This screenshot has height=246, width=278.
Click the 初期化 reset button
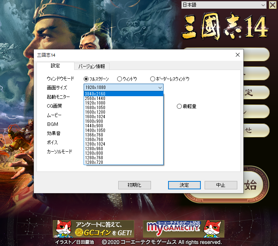tap(135, 185)
